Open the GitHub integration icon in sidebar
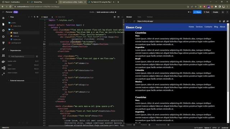This screenshot has height=129, width=230. coord(3,43)
